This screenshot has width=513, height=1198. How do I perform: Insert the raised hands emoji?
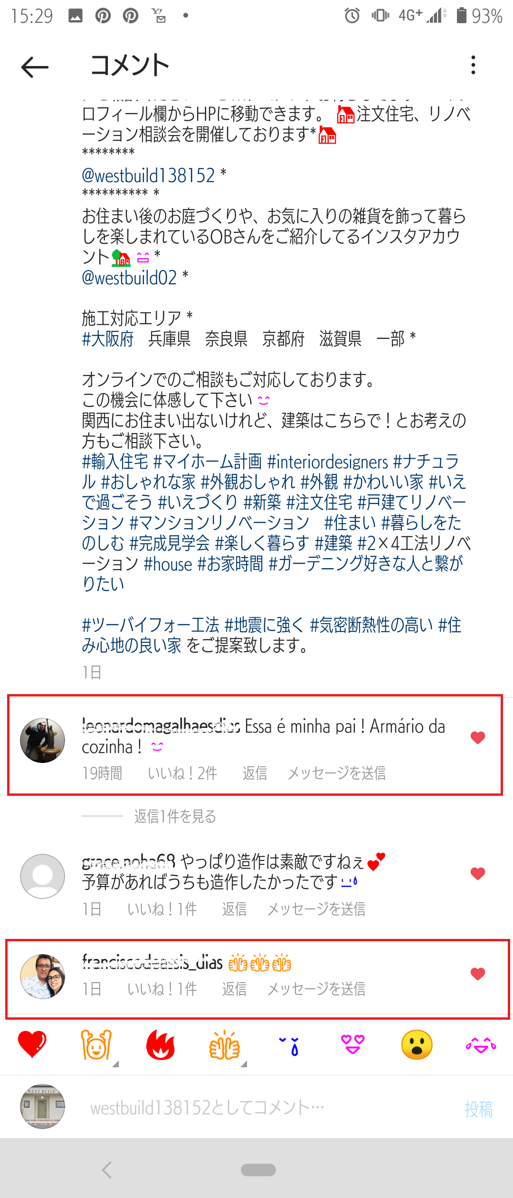pos(96,1044)
